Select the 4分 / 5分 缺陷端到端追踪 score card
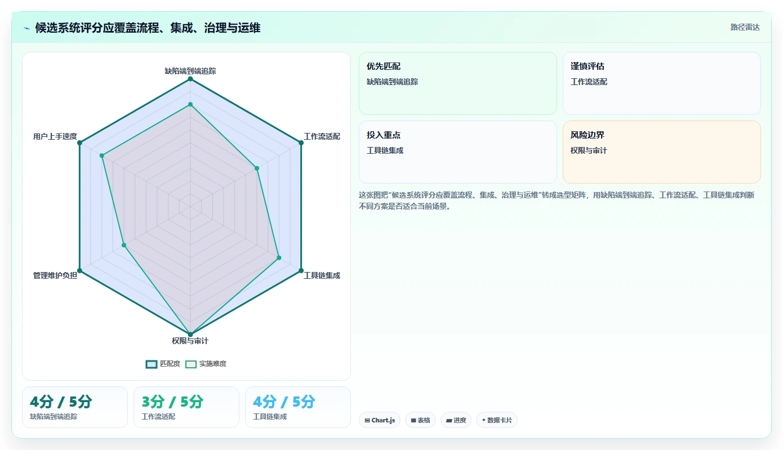The image size is (783, 450). tap(75, 407)
